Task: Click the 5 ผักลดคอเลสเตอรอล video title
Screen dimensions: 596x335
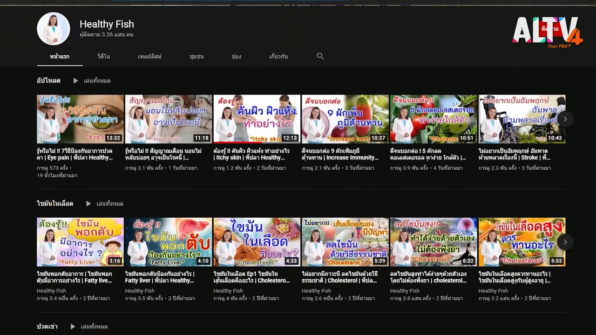Action: [x=428, y=154]
